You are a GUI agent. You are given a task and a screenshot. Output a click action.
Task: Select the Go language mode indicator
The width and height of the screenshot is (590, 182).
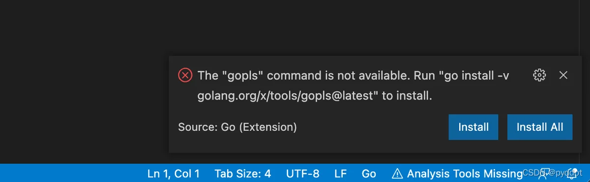click(369, 173)
